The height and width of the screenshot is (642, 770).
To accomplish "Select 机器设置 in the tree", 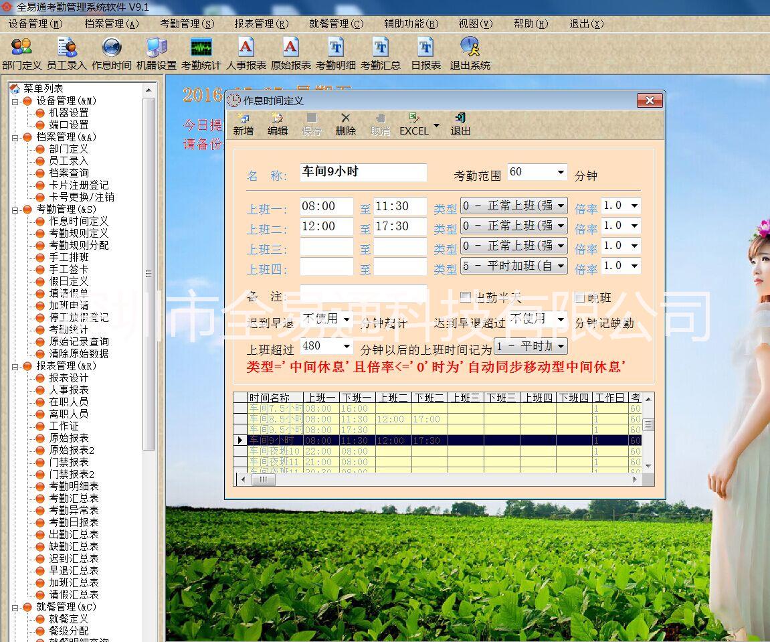I will click(69, 112).
